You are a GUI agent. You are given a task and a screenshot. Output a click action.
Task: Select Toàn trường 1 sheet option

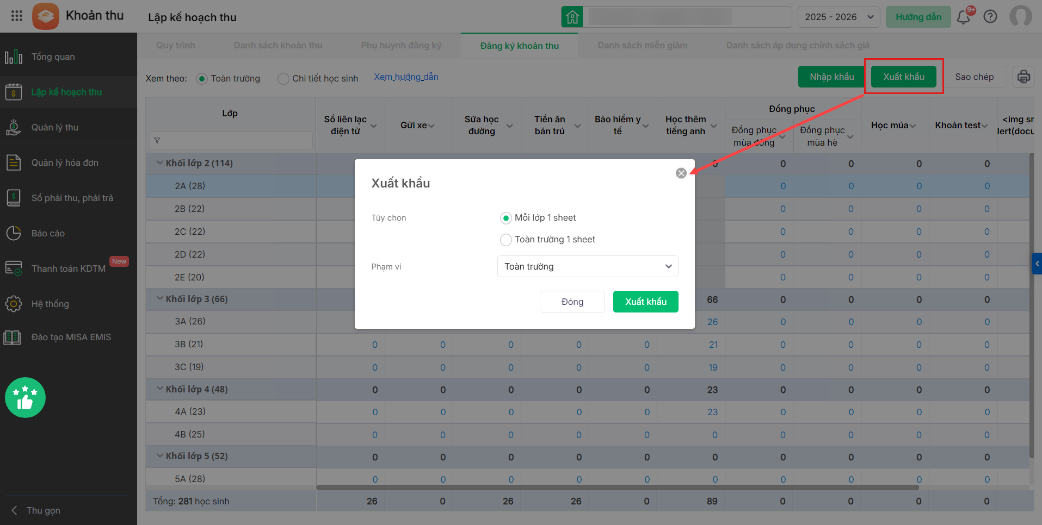(x=506, y=240)
